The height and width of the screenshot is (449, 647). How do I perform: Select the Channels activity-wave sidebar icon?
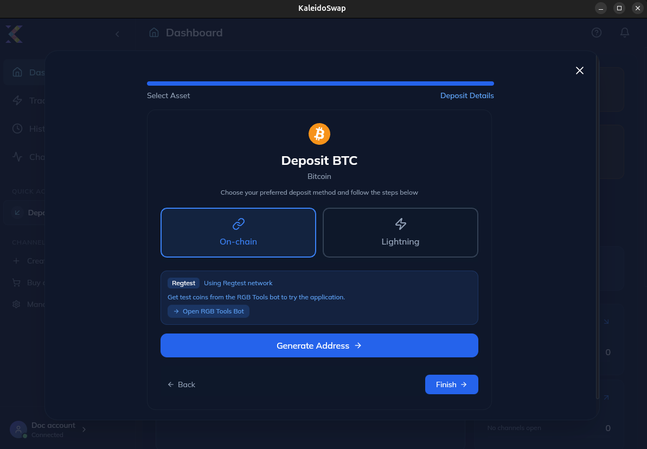click(x=18, y=157)
